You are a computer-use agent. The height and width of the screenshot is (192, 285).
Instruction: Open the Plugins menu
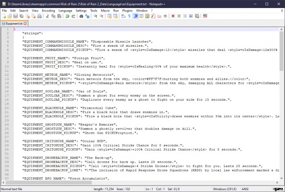[x=127, y=10]
